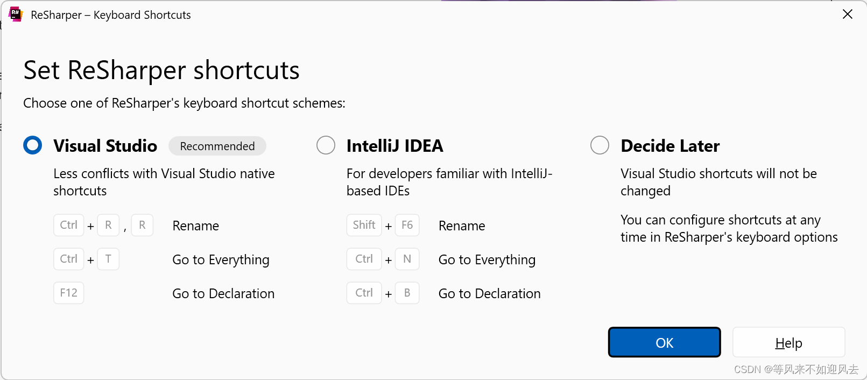The height and width of the screenshot is (380, 867).
Task: Click the B key icon for Go to Declaration
Action: (x=407, y=293)
